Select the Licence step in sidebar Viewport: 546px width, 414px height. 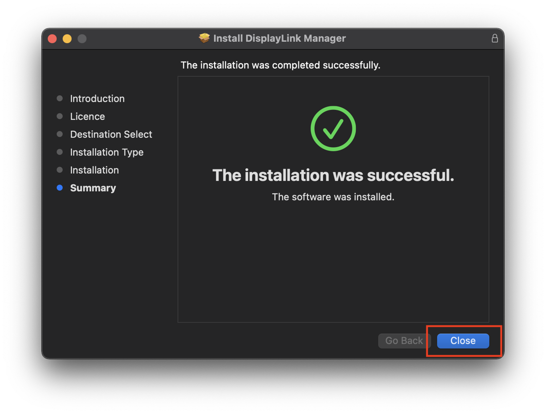coord(87,116)
